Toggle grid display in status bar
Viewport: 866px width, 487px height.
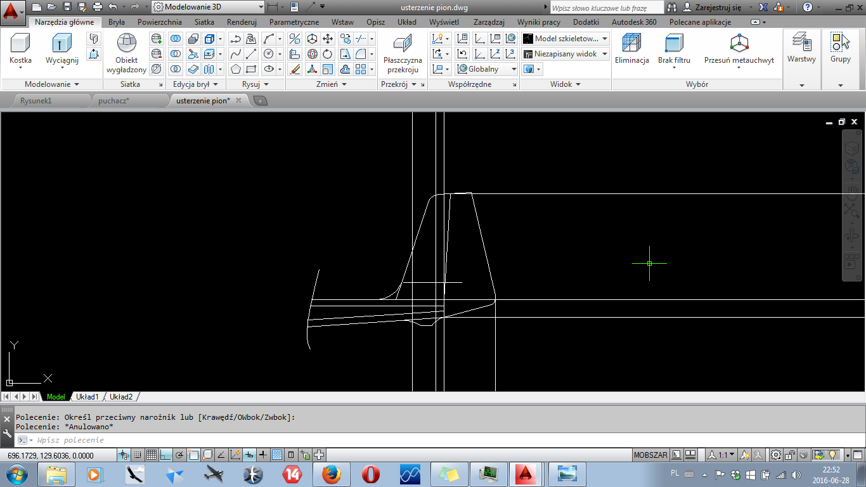click(152, 455)
